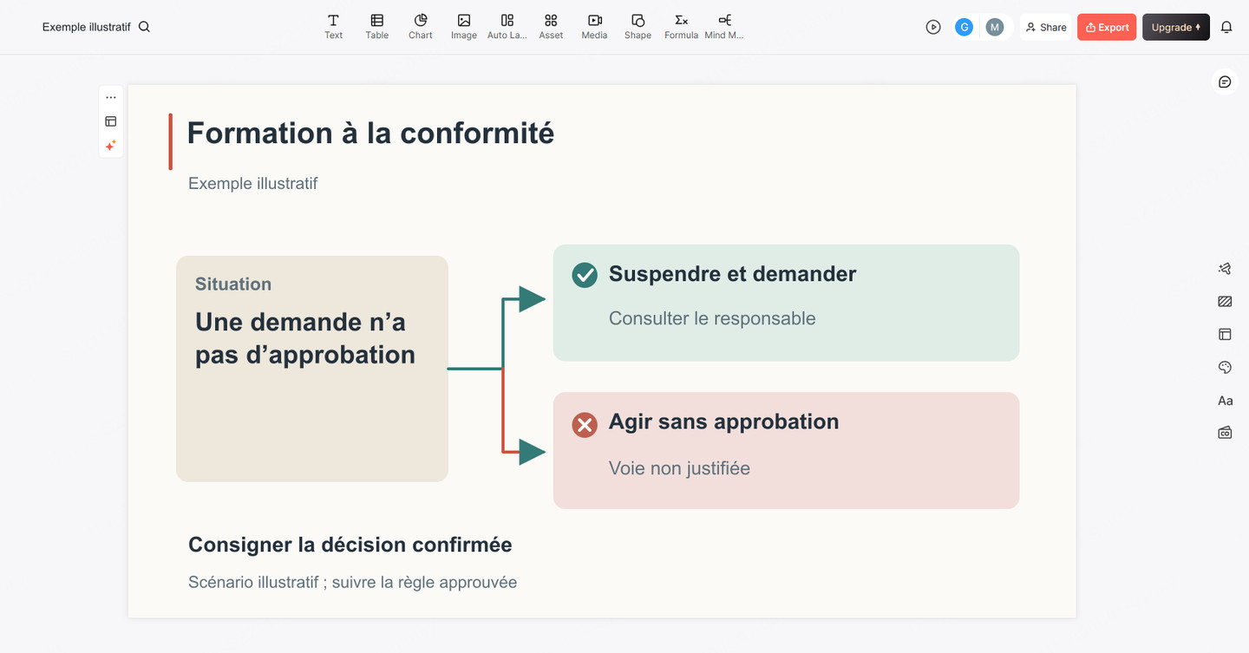Select the Shape tool

(638, 27)
